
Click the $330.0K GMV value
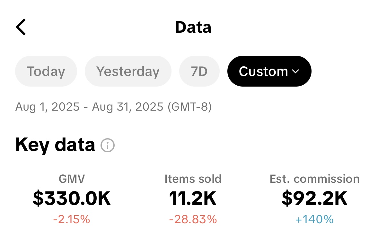72,198
